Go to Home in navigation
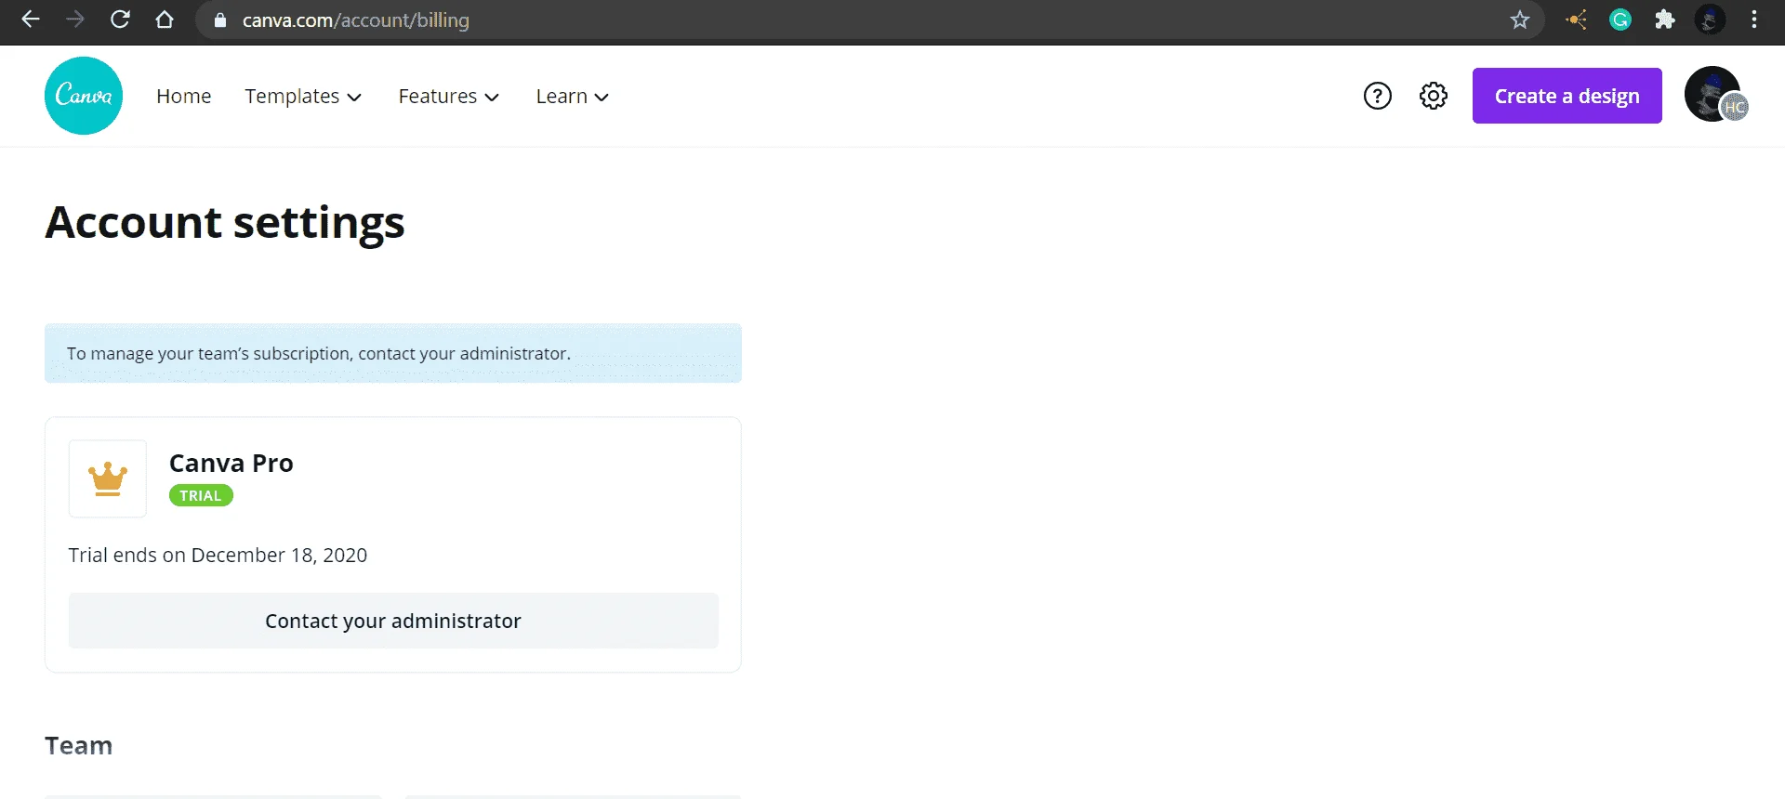 tap(184, 97)
